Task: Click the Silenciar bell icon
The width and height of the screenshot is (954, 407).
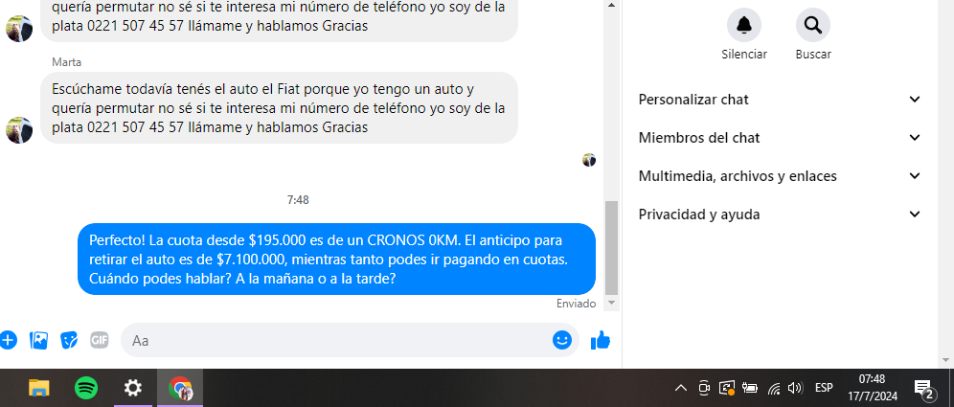Action: pyautogui.click(x=744, y=25)
